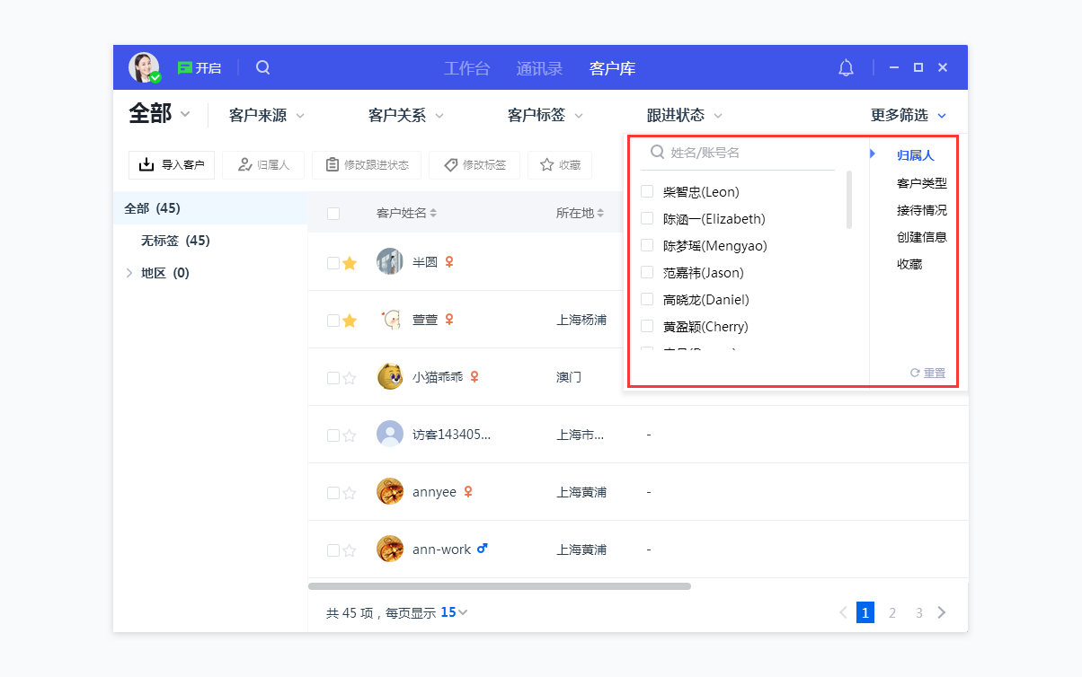Select 全部 (45) in the sidebar

point(210,208)
